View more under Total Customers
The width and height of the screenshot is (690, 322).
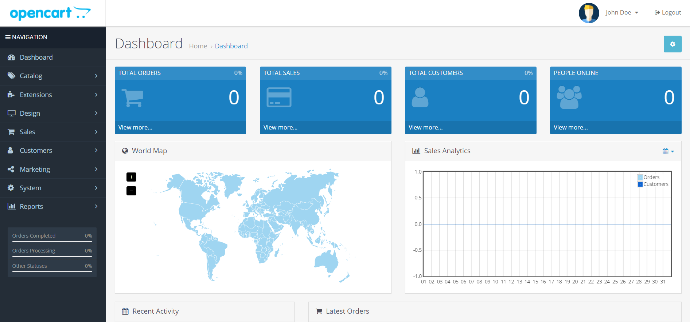point(425,127)
